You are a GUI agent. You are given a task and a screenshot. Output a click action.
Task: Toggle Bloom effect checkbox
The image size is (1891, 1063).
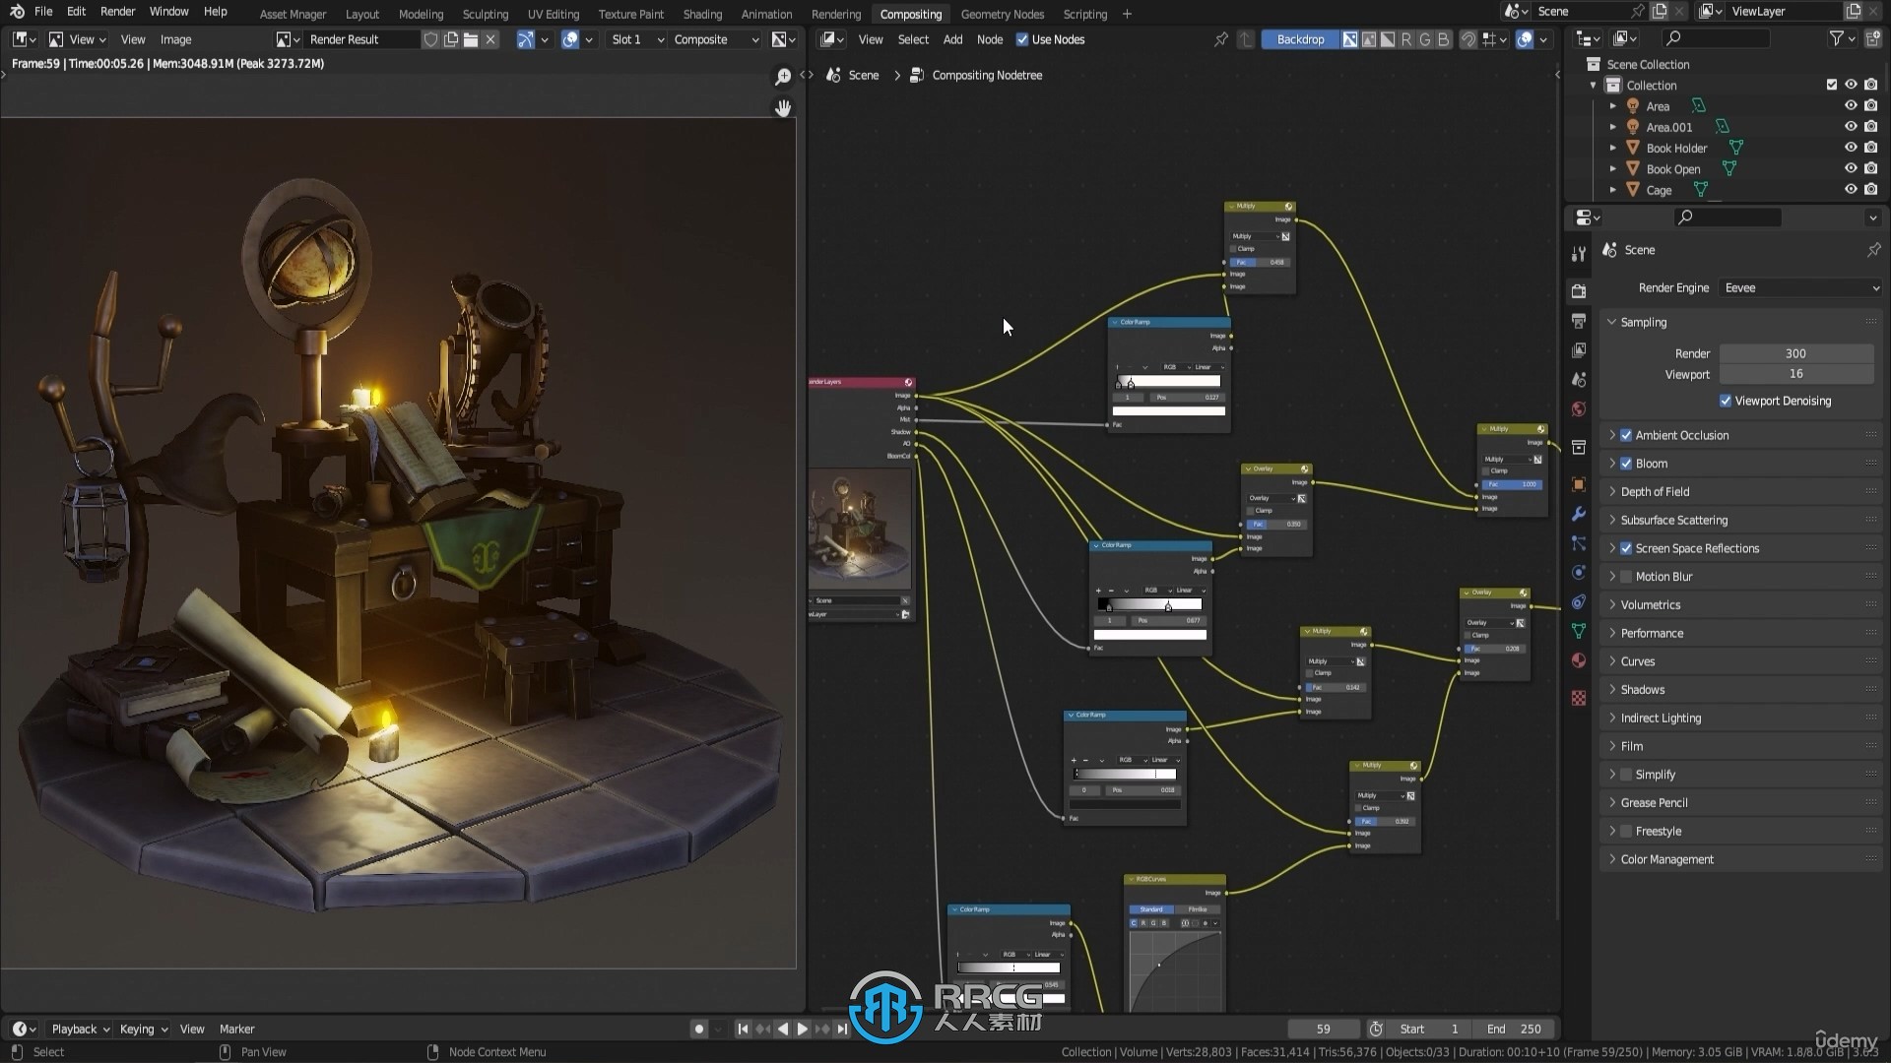click(1627, 464)
